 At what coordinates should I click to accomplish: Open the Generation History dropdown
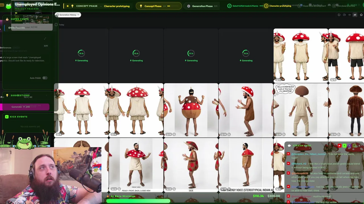coord(68,15)
